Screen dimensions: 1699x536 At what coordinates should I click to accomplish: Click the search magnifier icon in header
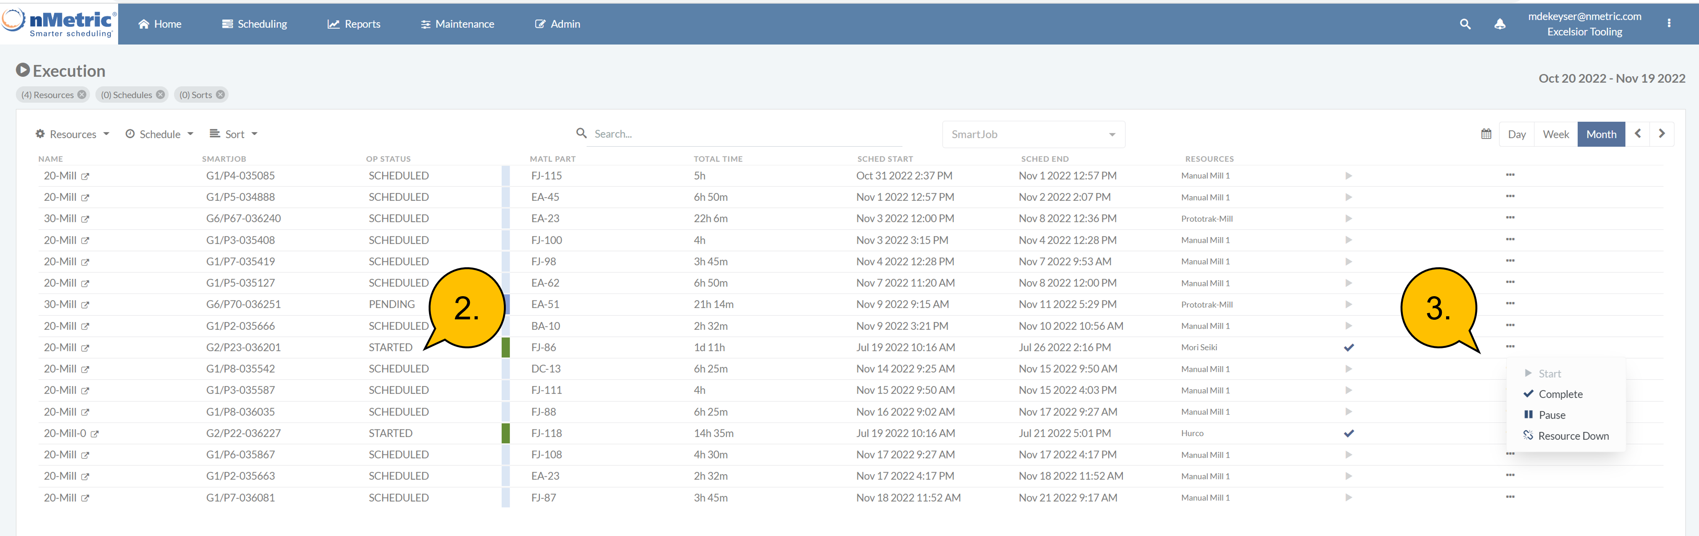(1464, 24)
